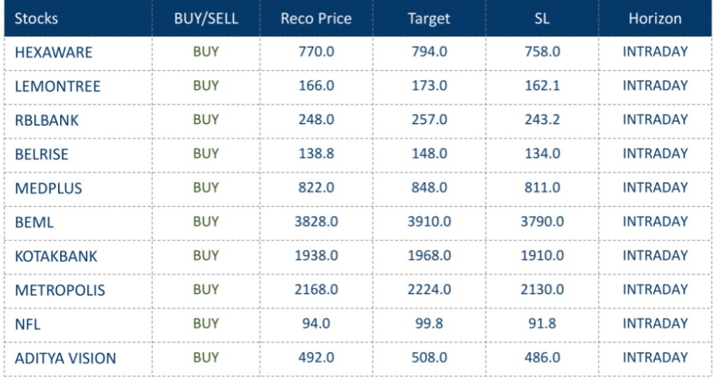The height and width of the screenshot is (385, 713).
Task: Open the LEMONTREE stock row
Action: (x=57, y=86)
